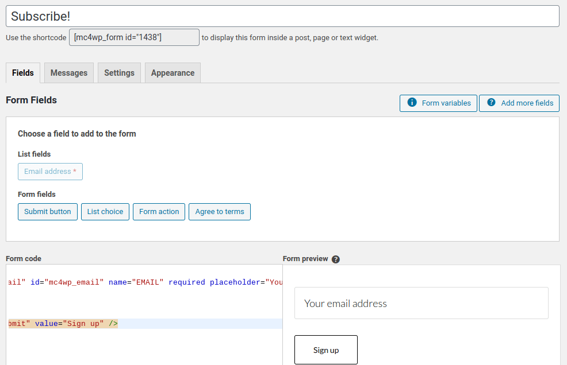Add the Email address list field
The width and height of the screenshot is (567, 365).
click(50, 172)
